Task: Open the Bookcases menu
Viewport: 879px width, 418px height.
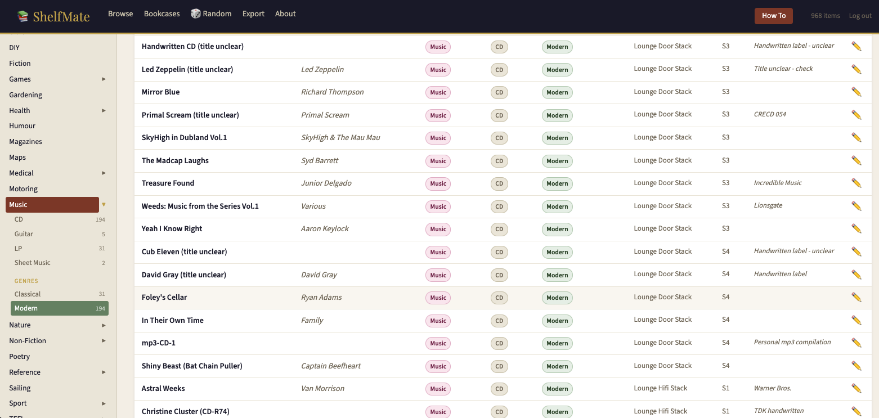Action: pos(162,14)
